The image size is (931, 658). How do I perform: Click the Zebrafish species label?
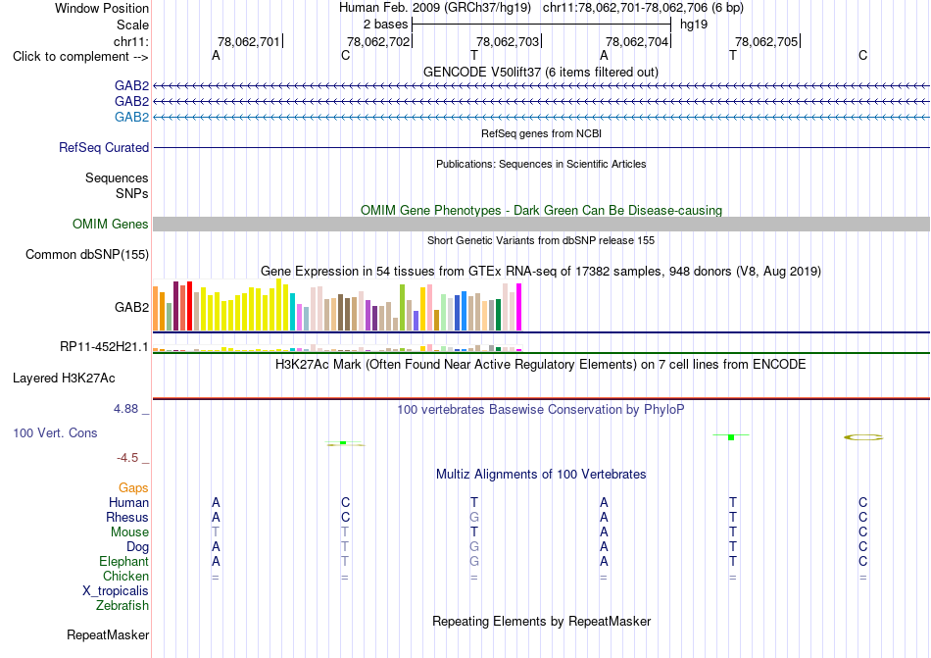(x=122, y=606)
